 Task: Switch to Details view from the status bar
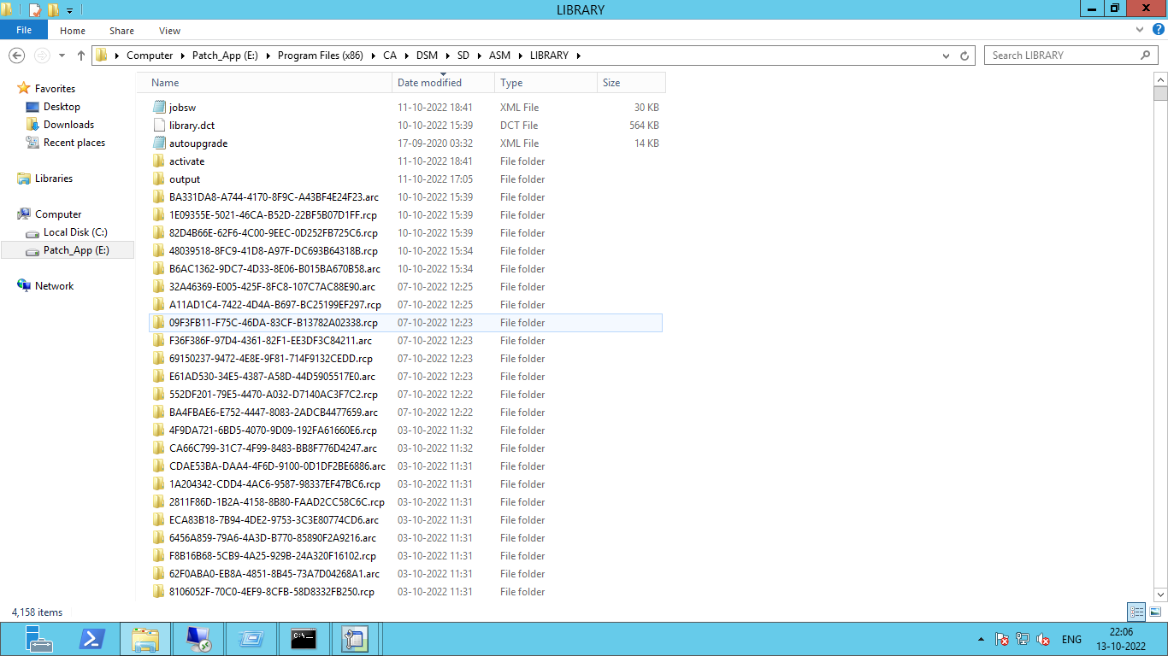1136,612
